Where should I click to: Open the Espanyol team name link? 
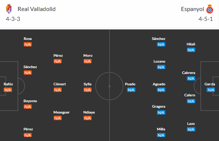tap(192, 9)
